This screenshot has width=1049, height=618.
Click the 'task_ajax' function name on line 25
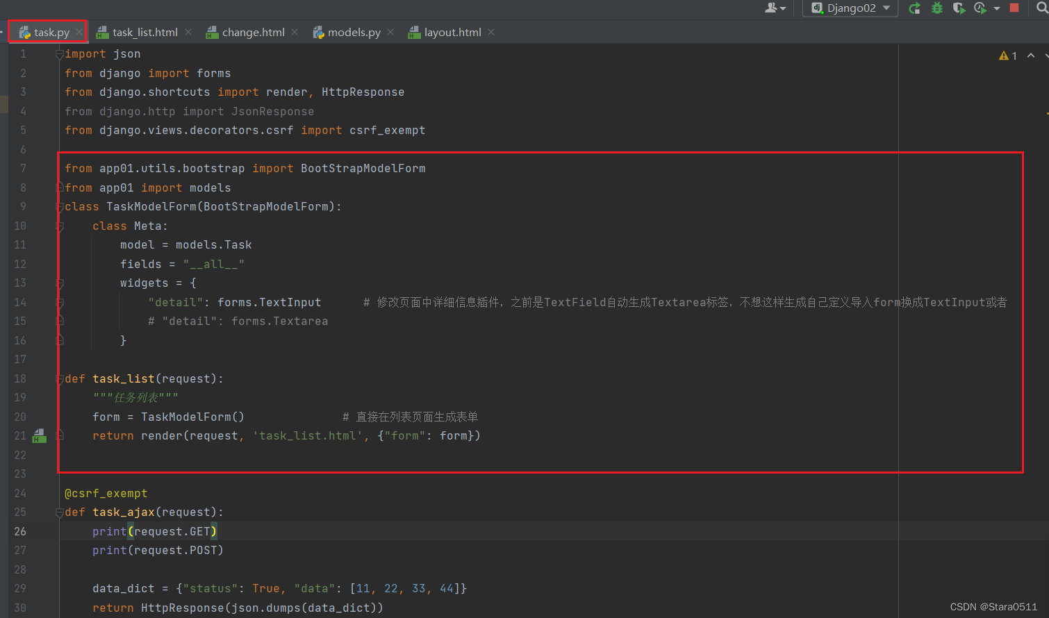click(124, 512)
